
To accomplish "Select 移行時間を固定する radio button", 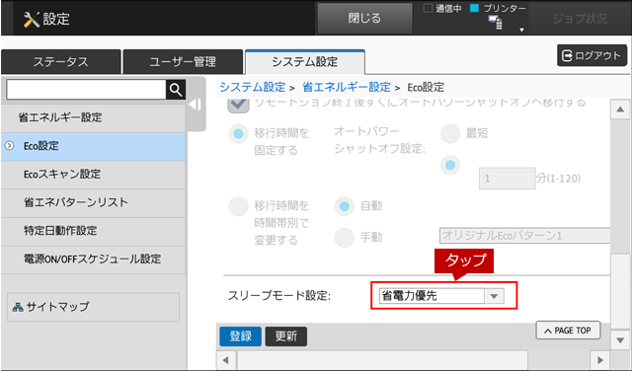I will pos(239,134).
